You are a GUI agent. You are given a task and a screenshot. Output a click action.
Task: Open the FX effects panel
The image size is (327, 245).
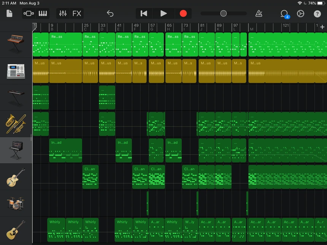[77, 14]
